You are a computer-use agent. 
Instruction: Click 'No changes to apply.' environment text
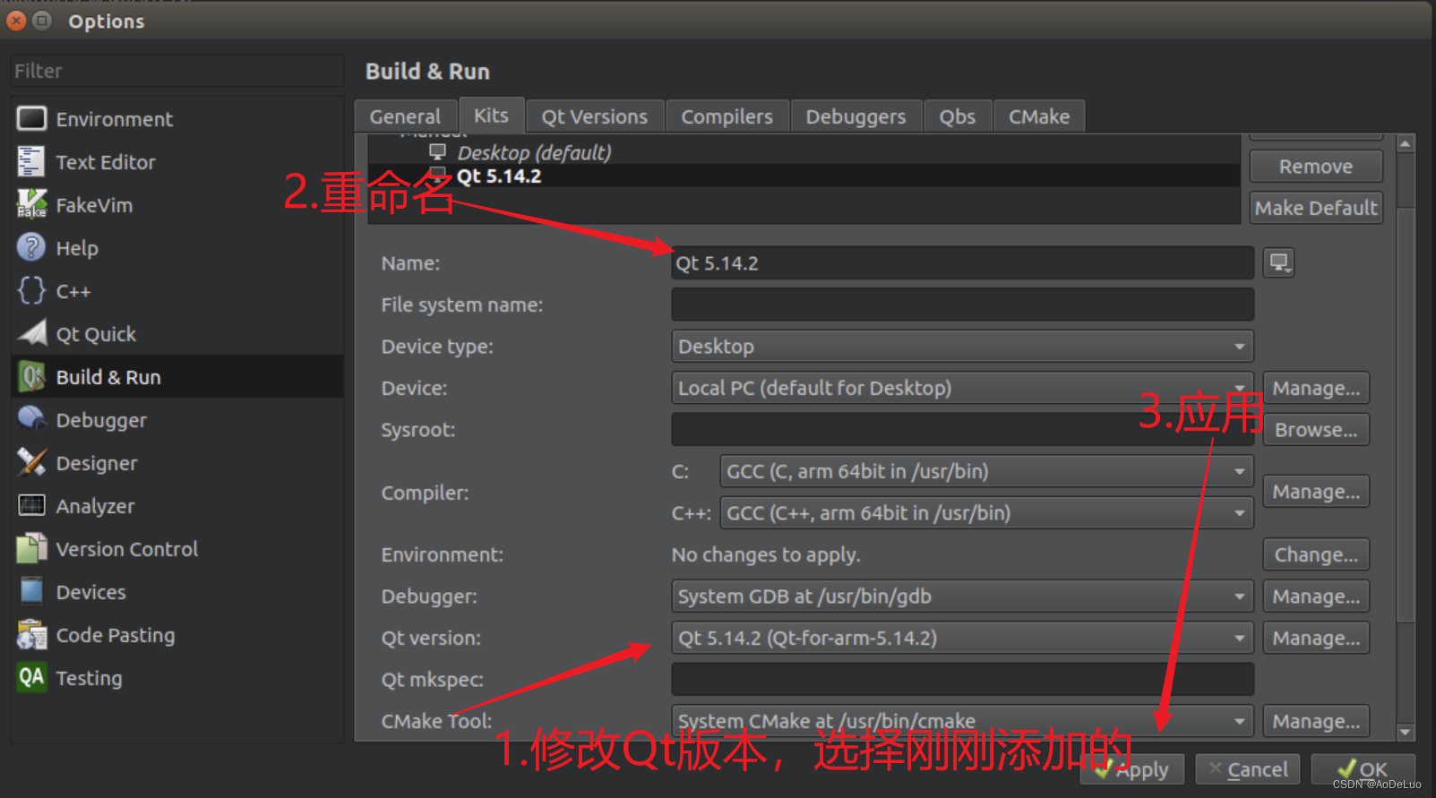coord(766,554)
